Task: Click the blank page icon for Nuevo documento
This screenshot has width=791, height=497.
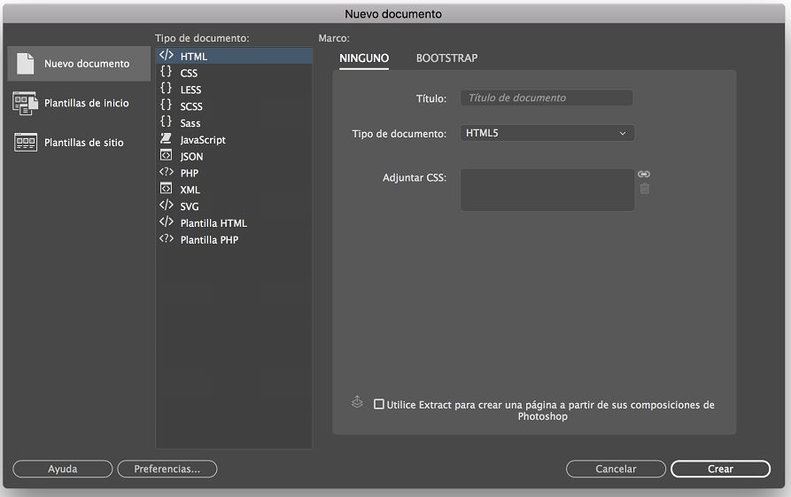Action: tap(25, 64)
